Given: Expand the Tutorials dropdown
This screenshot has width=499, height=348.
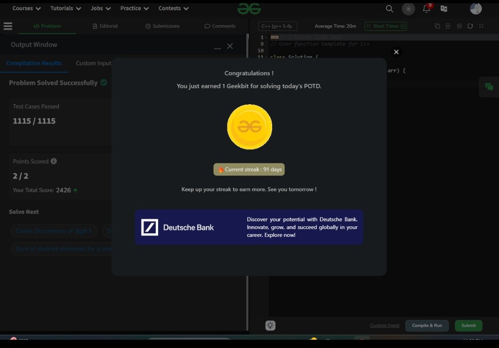Looking at the screenshot, I should (66, 8).
